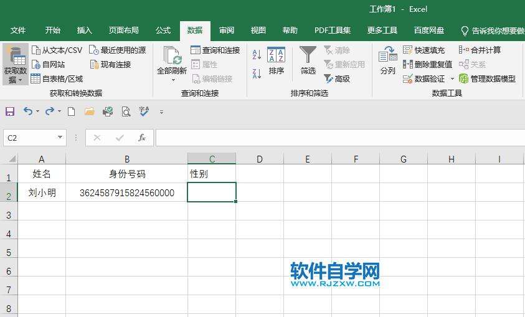The height and width of the screenshot is (317, 525).
Task: Click Remove Duplicates (删除重复值)
Action: [428, 64]
